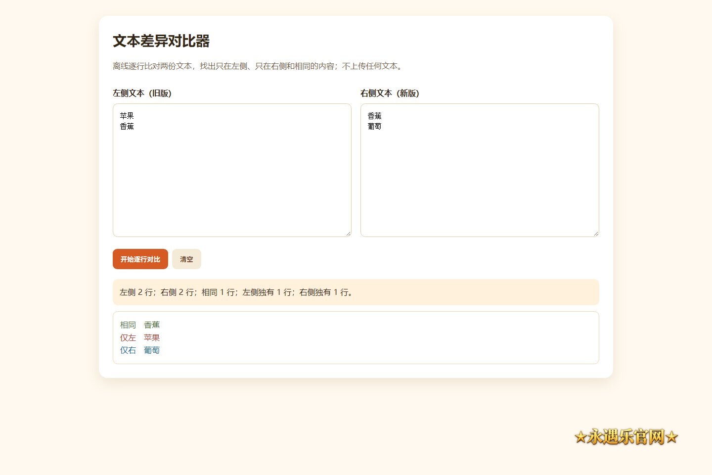Image resolution: width=712 pixels, height=475 pixels.
Task: Click the 开始逐行对比 button
Action: 140,259
